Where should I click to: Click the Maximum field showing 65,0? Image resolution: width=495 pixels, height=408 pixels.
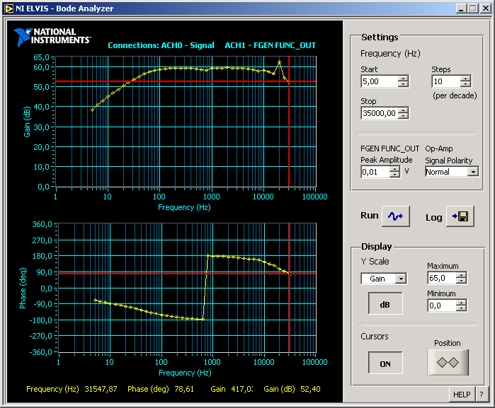(442, 278)
